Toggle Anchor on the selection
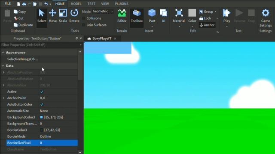 click(x=207, y=25)
